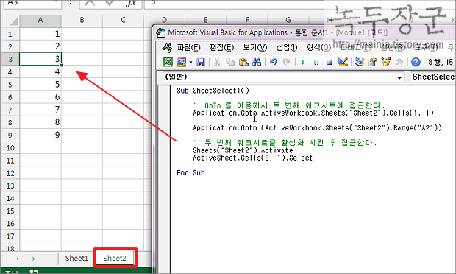The height and width of the screenshot is (274, 456).
Task: Select column C header in Excel
Action: pyautogui.click(x=123, y=21)
